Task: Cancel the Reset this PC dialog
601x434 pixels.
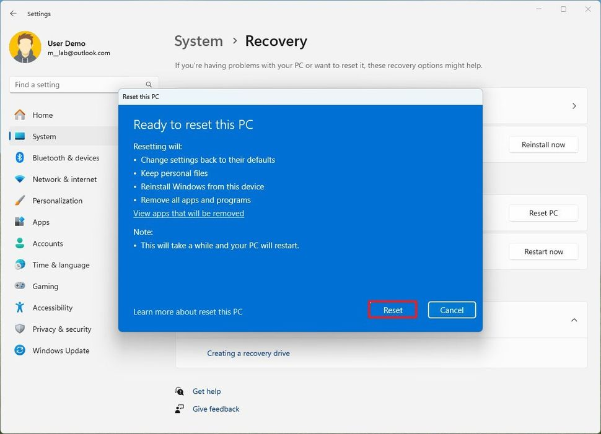Action: coord(451,310)
